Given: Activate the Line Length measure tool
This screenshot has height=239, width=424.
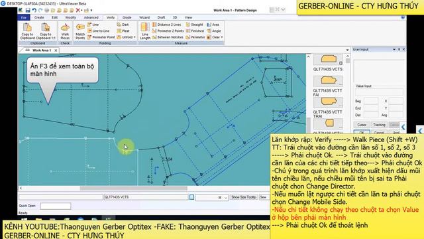Looking at the screenshot, I should [x=145, y=31].
